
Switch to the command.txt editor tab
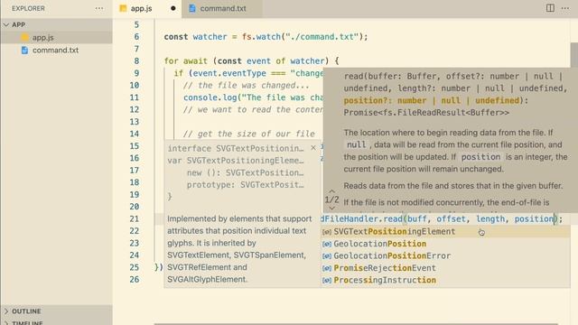pos(222,8)
